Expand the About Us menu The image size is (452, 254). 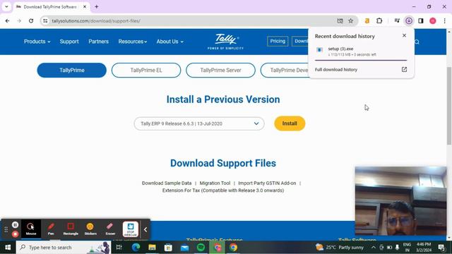[169, 42]
